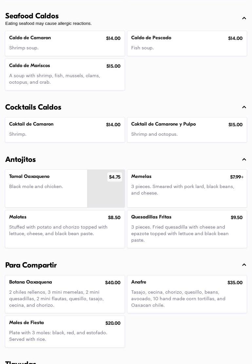Choose the Molotes antojito

65,229
